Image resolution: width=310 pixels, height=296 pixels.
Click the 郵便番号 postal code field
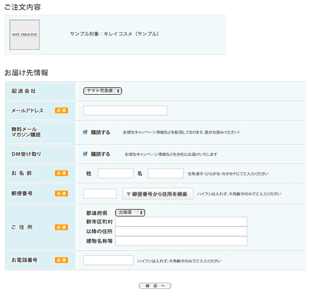pos(100,194)
